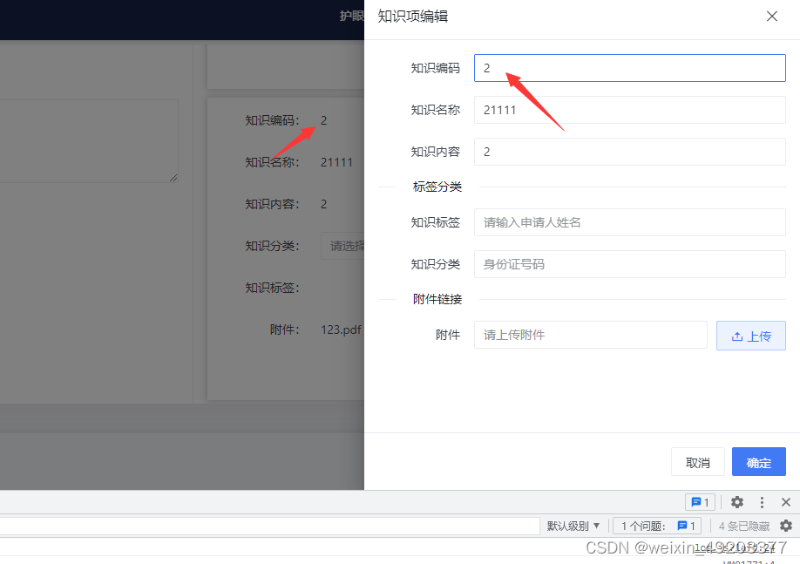
Task: Click the textarea resize handle in background
Action: (173, 178)
